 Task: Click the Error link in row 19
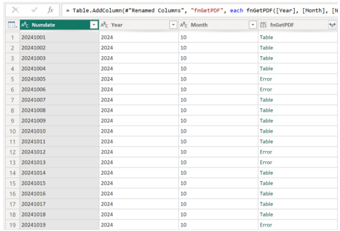266,225
